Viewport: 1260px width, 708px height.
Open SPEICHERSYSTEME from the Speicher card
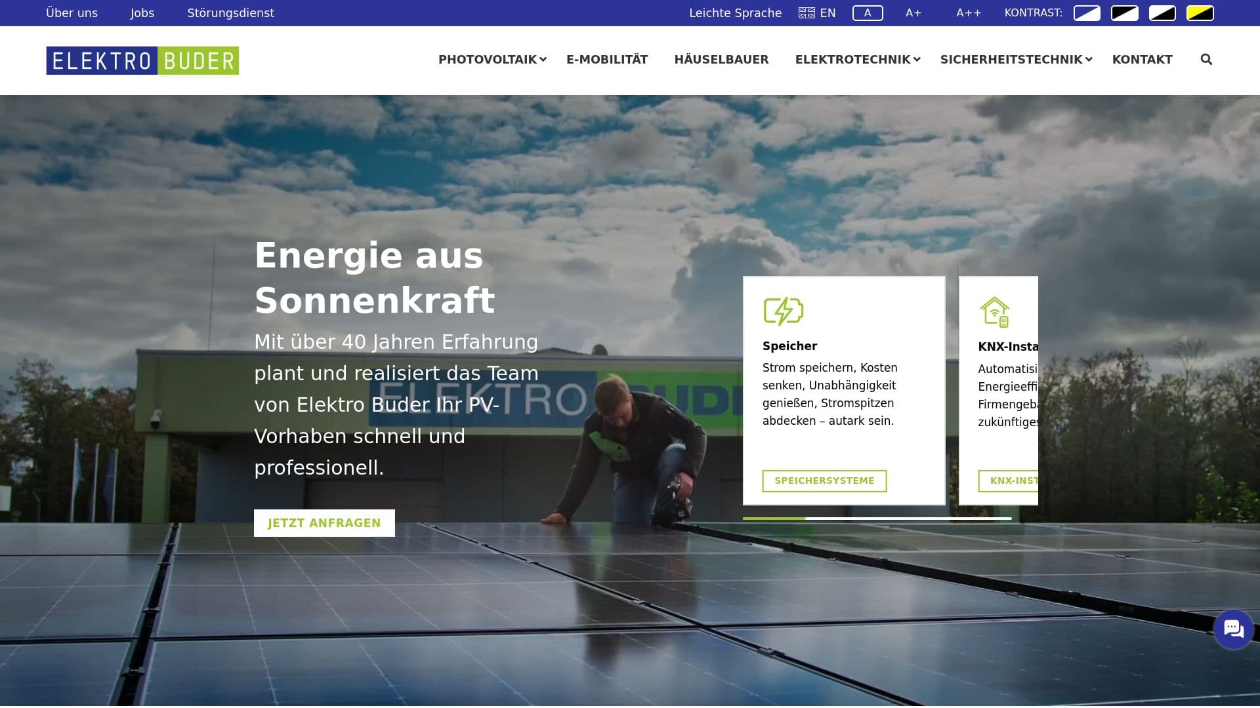(824, 481)
